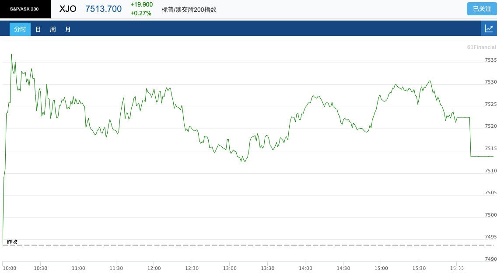Open the chart indicator icon in toolbar
This screenshot has width=497, height=273.
click(x=489, y=29)
